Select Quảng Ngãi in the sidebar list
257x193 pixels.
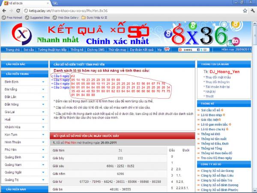[13, 172]
